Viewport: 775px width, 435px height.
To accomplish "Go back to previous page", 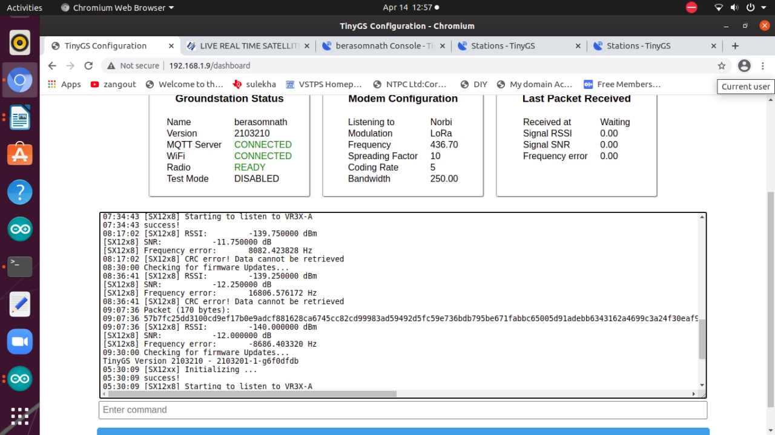I will (x=52, y=65).
